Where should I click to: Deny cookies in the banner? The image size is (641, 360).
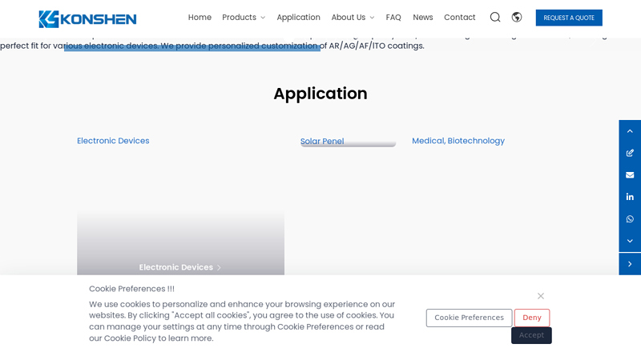click(x=532, y=318)
